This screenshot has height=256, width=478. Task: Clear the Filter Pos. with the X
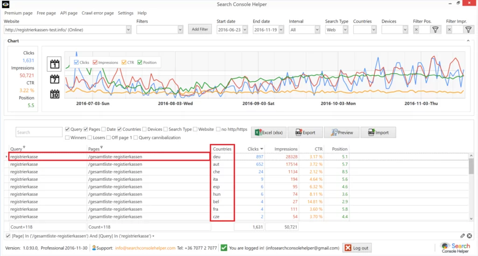click(x=416, y=29)
